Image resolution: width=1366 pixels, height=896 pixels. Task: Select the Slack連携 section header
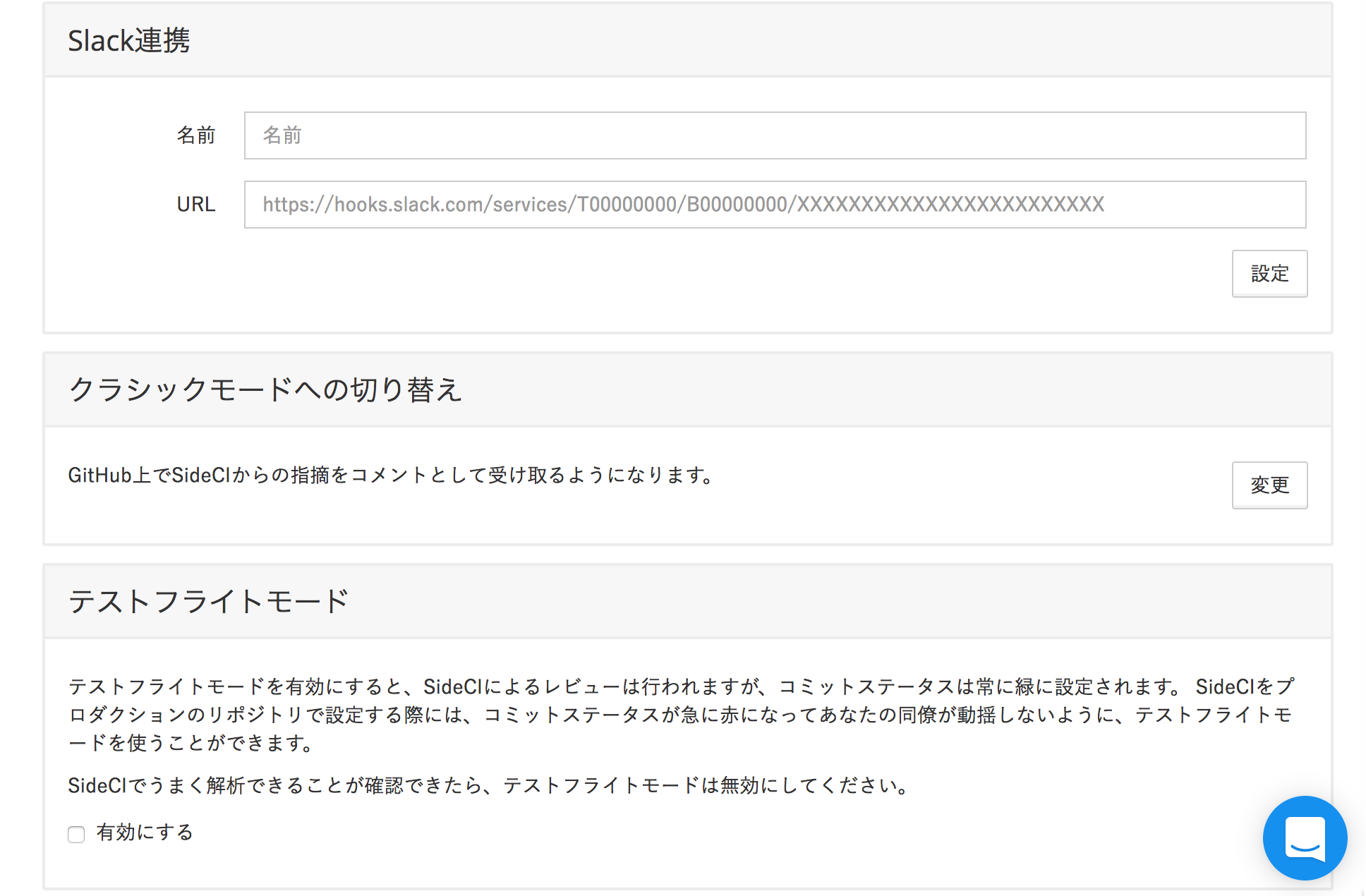[x=129, y=41]
